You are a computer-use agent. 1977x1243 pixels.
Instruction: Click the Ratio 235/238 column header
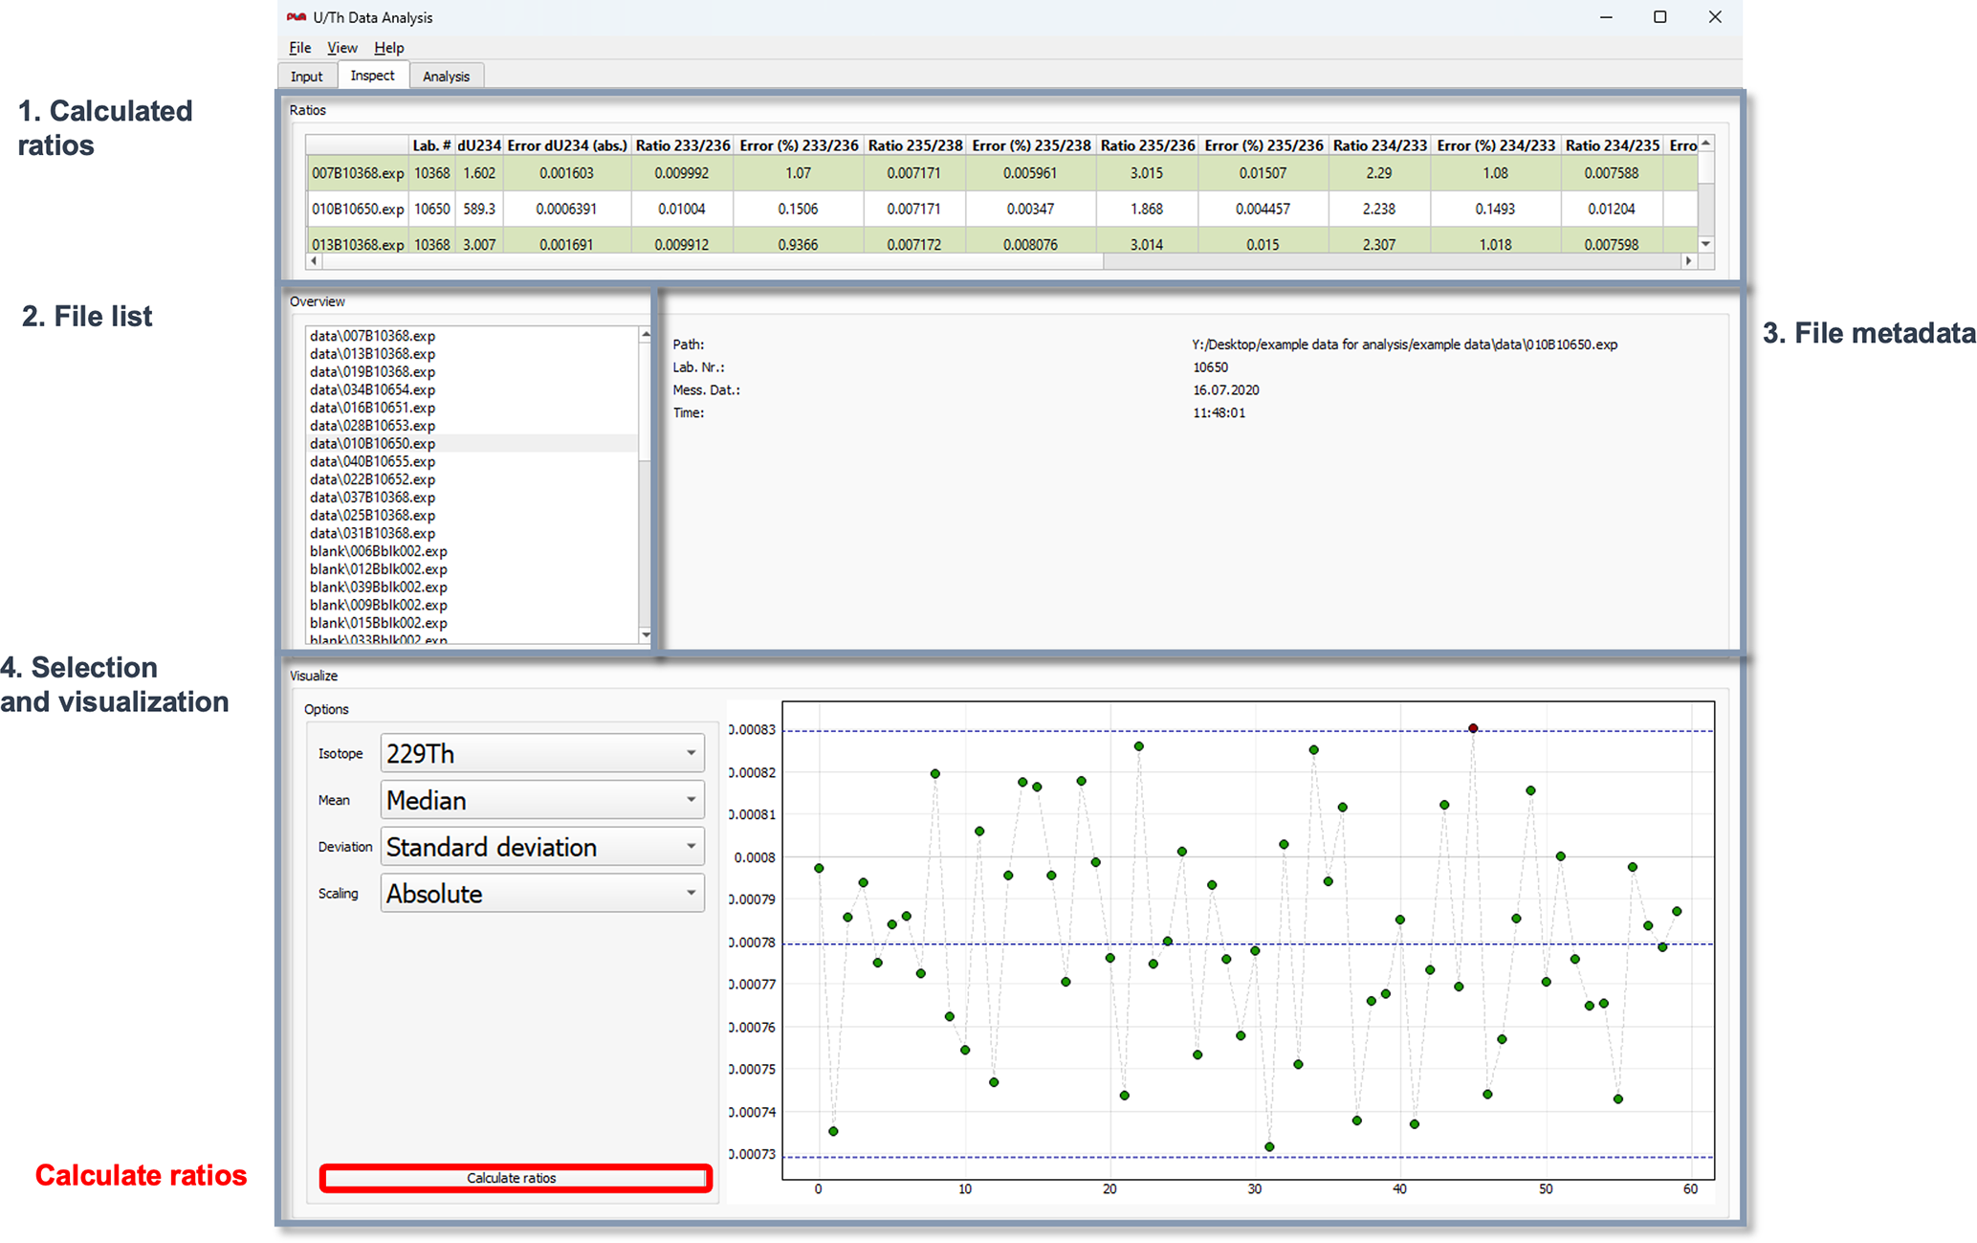click(x=914, y=145)
